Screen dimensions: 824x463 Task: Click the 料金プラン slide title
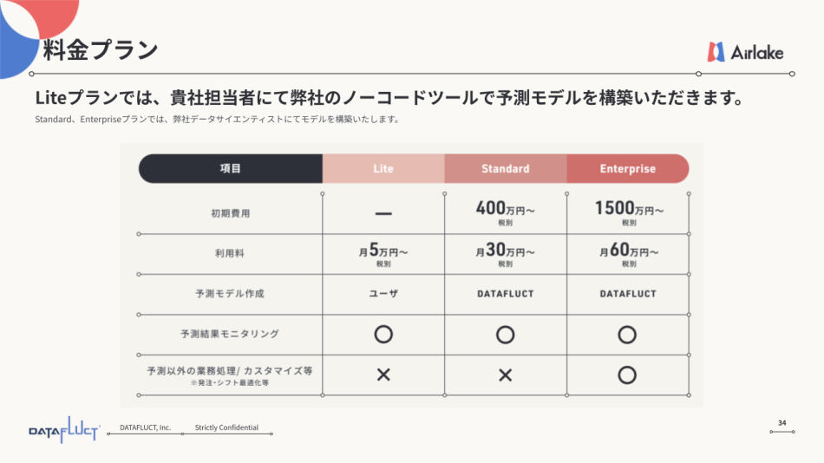(101, 49)
